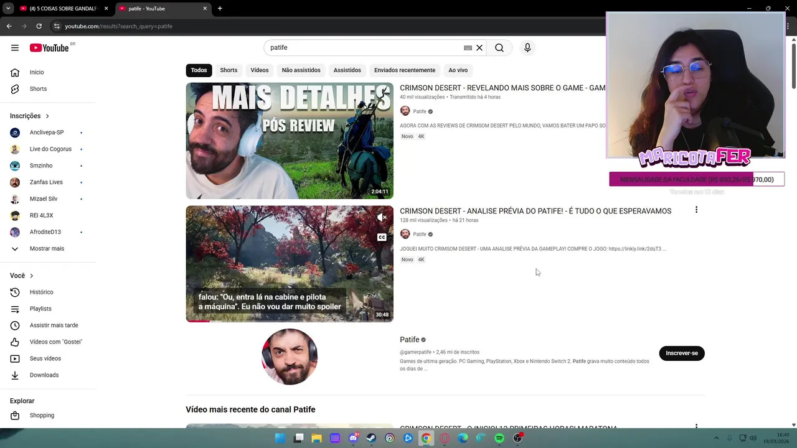The image size is (797, 448).
Task: Open OBS Studio from the taskbar
Action: pos(517,438)
